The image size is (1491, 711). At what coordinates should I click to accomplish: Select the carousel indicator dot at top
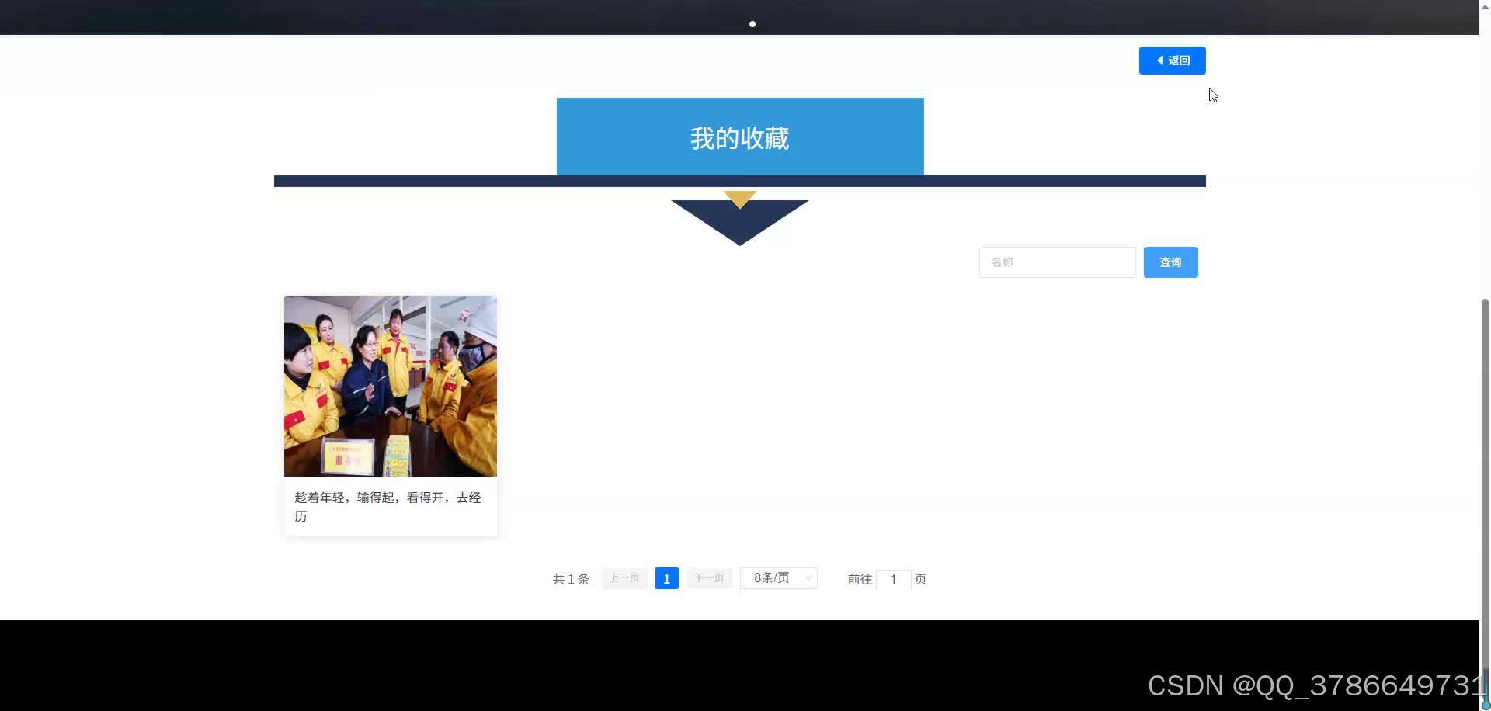click(752, 23)
